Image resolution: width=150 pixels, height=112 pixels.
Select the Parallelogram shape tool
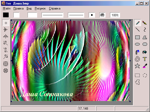[145, 37]
